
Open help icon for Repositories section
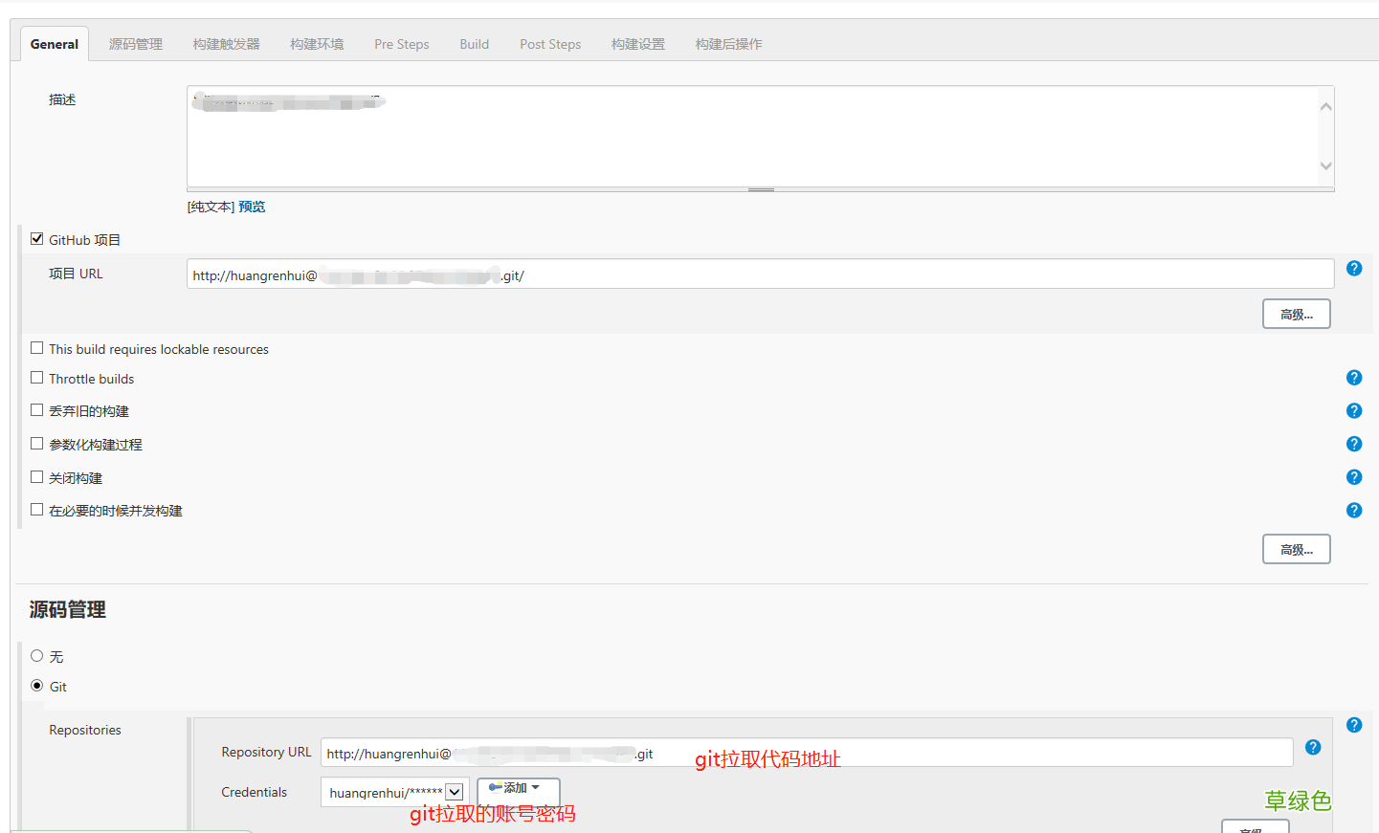coord(1353,726)
